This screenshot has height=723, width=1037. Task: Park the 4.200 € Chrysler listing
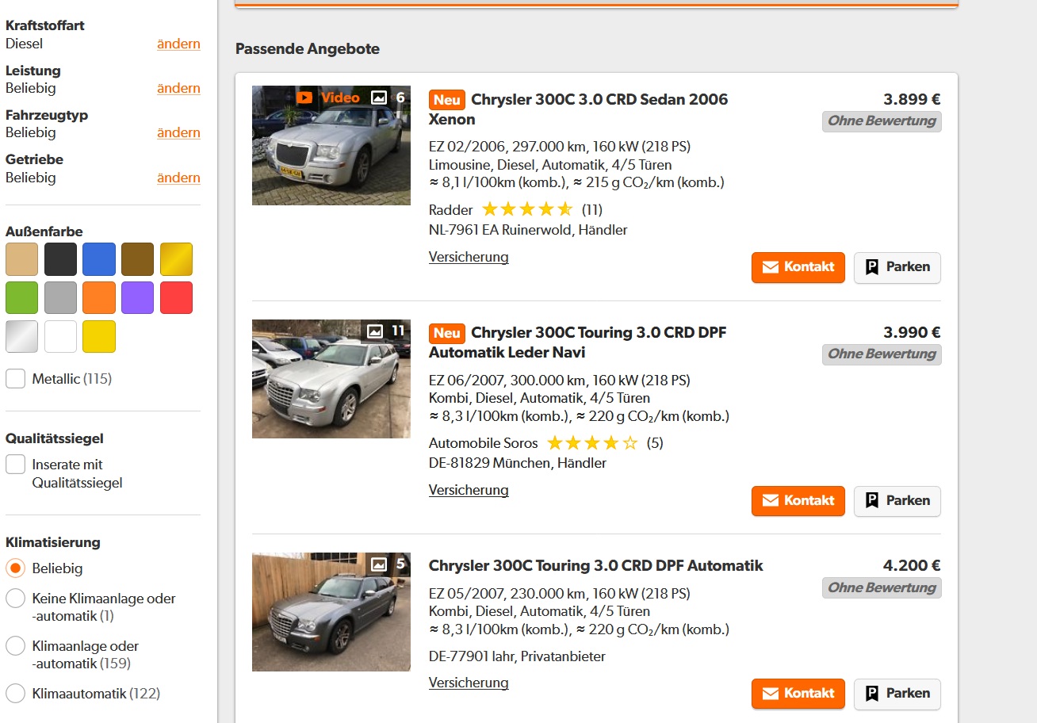tap(897, 694)
